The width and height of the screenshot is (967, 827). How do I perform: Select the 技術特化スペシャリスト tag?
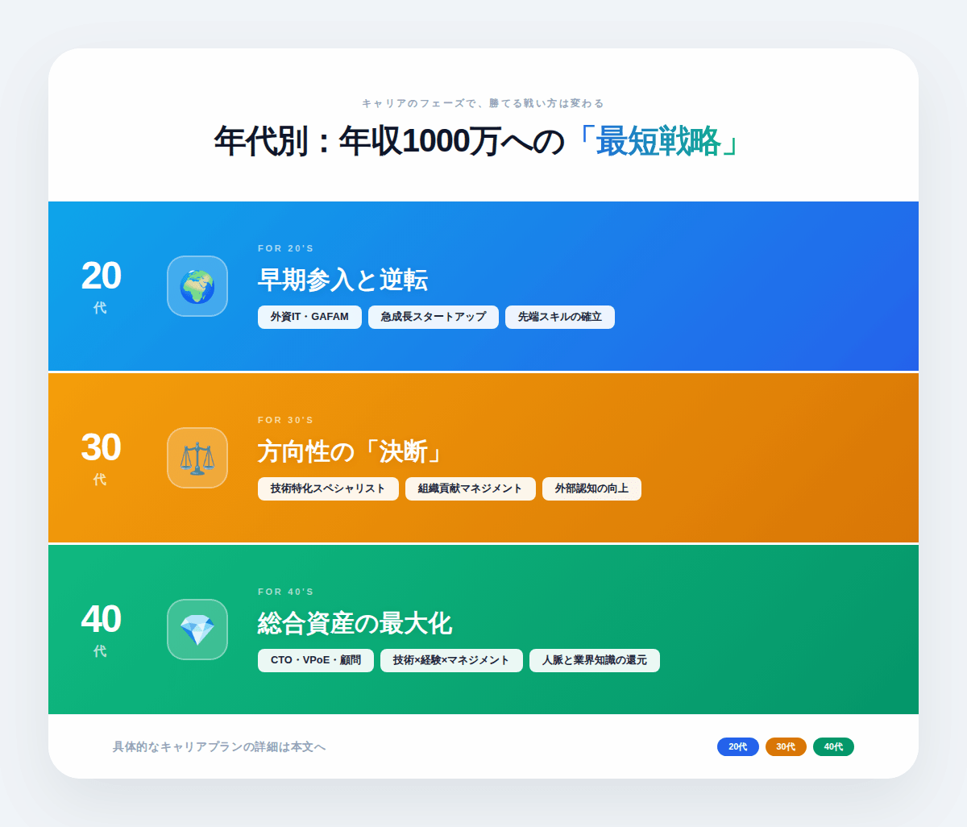coord(328,488)
